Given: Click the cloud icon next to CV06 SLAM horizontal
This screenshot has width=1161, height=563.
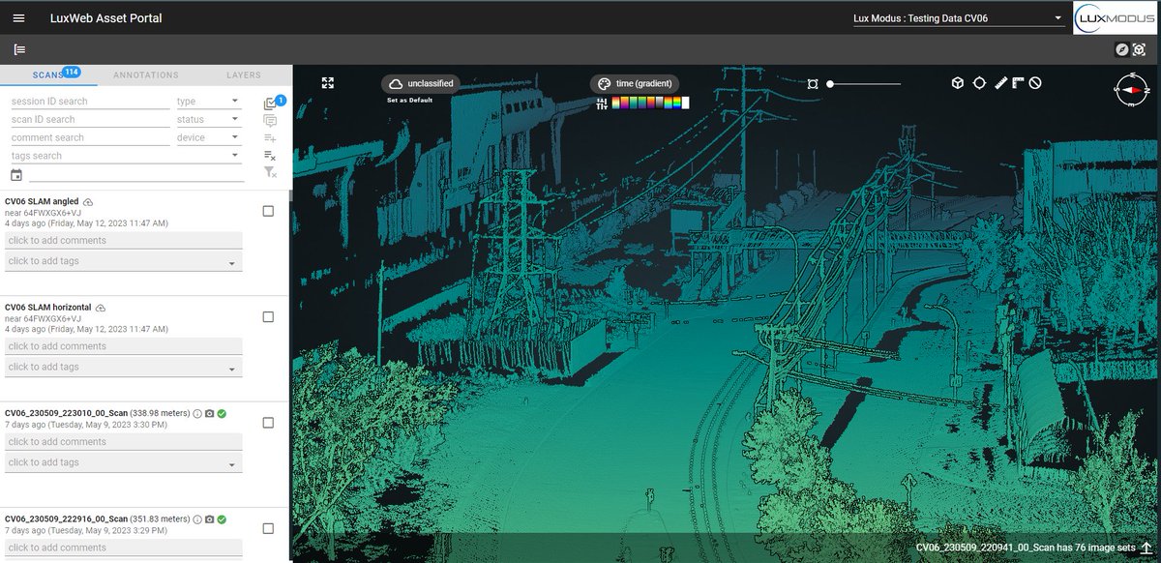Looking at the screenshot, I should point(101,307).
